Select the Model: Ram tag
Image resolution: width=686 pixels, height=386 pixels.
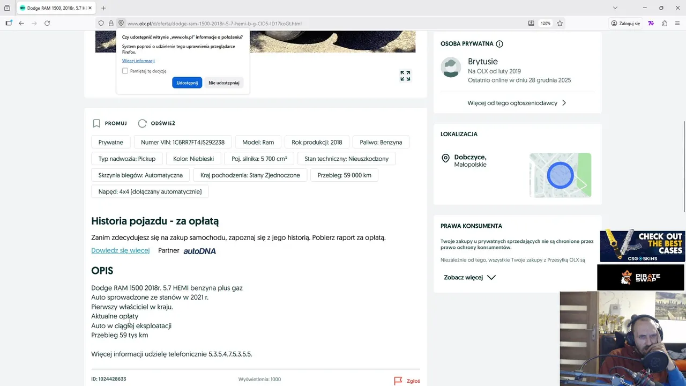pos(258,142)
